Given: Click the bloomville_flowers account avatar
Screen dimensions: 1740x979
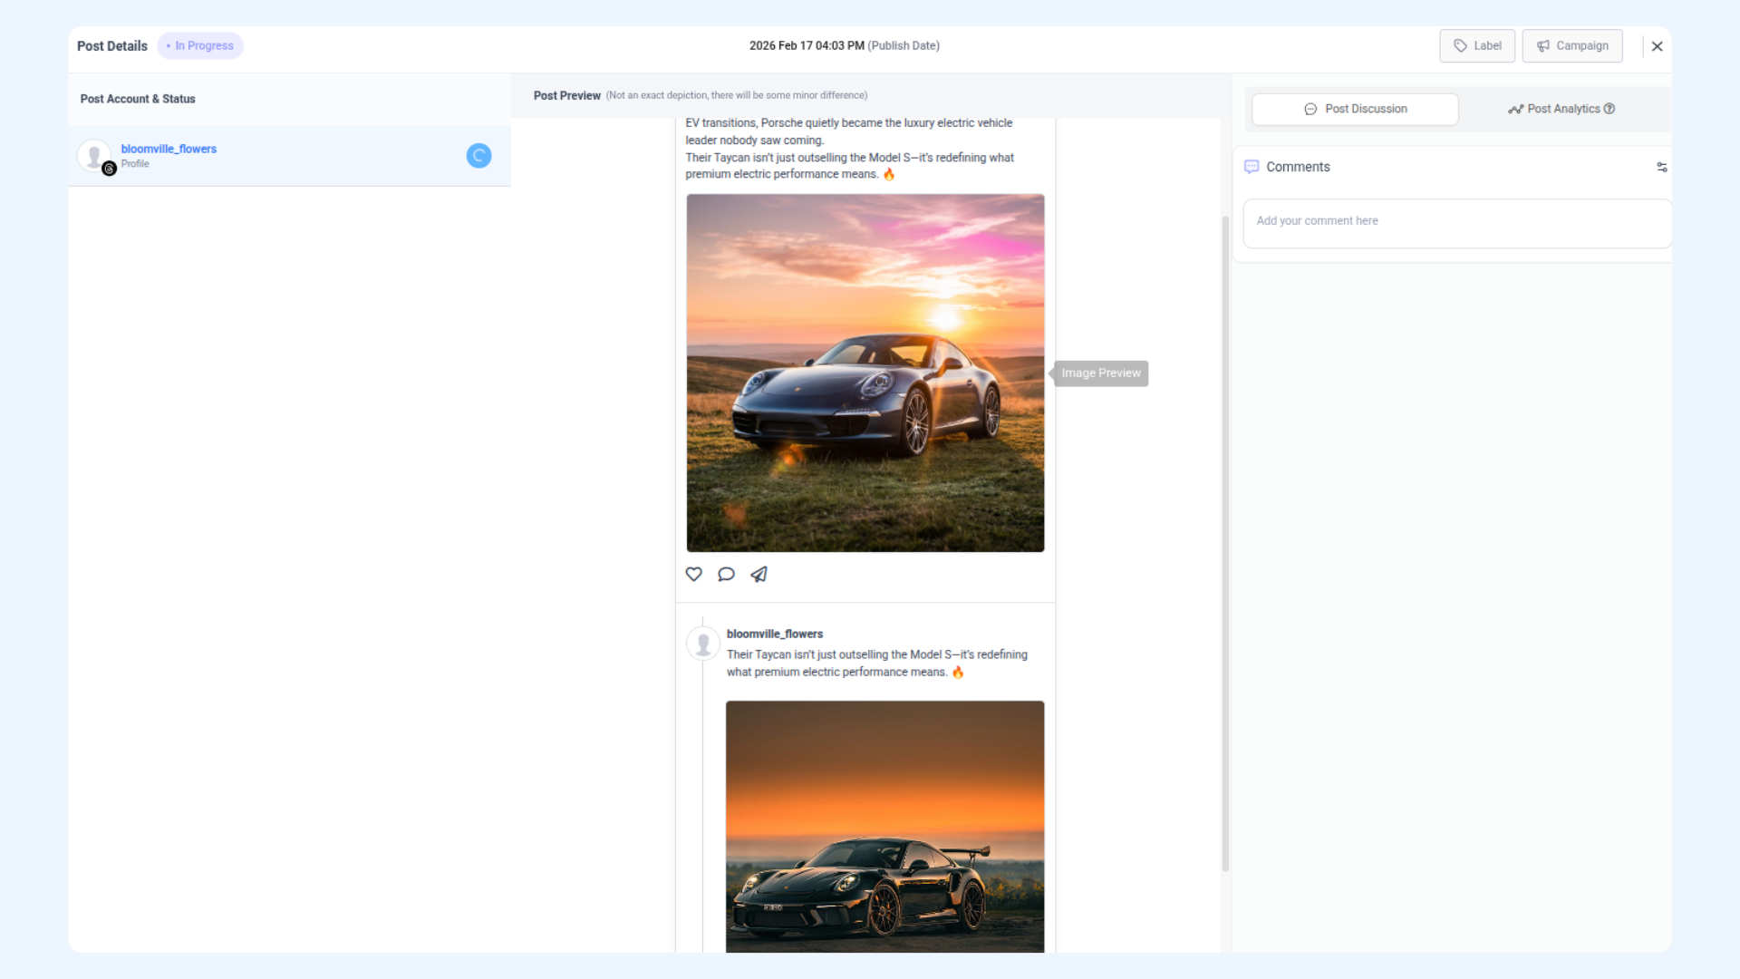Looking at the screenshot, I should (x=94, y=156).
